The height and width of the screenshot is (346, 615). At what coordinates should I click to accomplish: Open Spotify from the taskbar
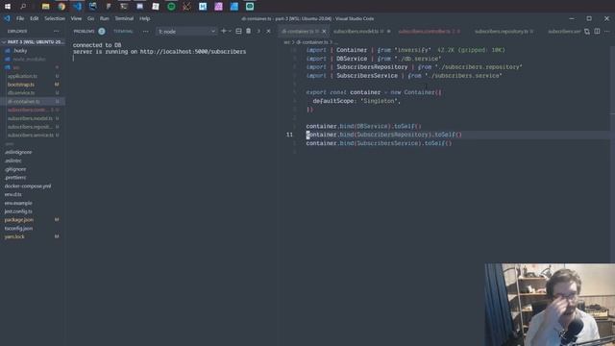pos(171,7)
